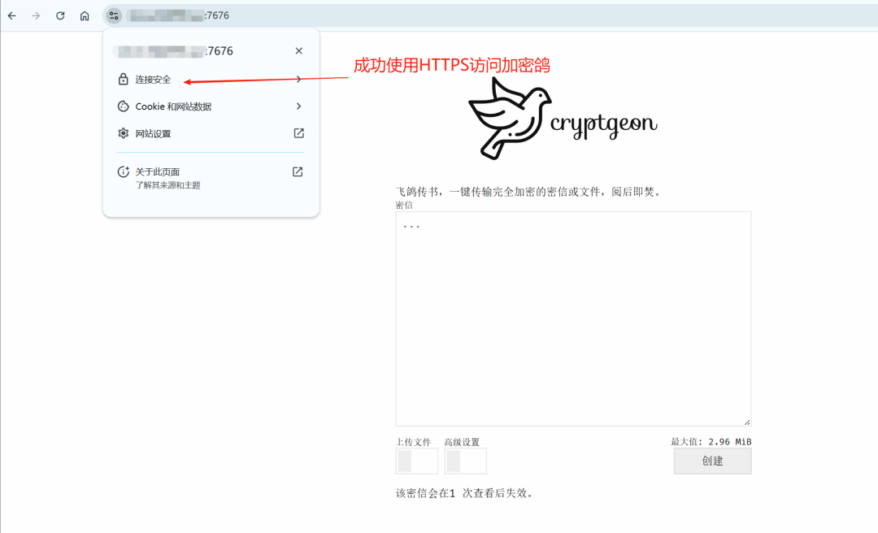
Task: Expand the chevron beside Cookie 和网站数据
Action: [x=299, y=106]
